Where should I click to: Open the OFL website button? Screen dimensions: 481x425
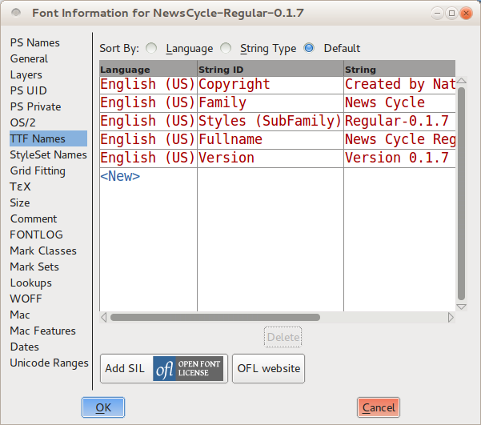tap(269, 369)
